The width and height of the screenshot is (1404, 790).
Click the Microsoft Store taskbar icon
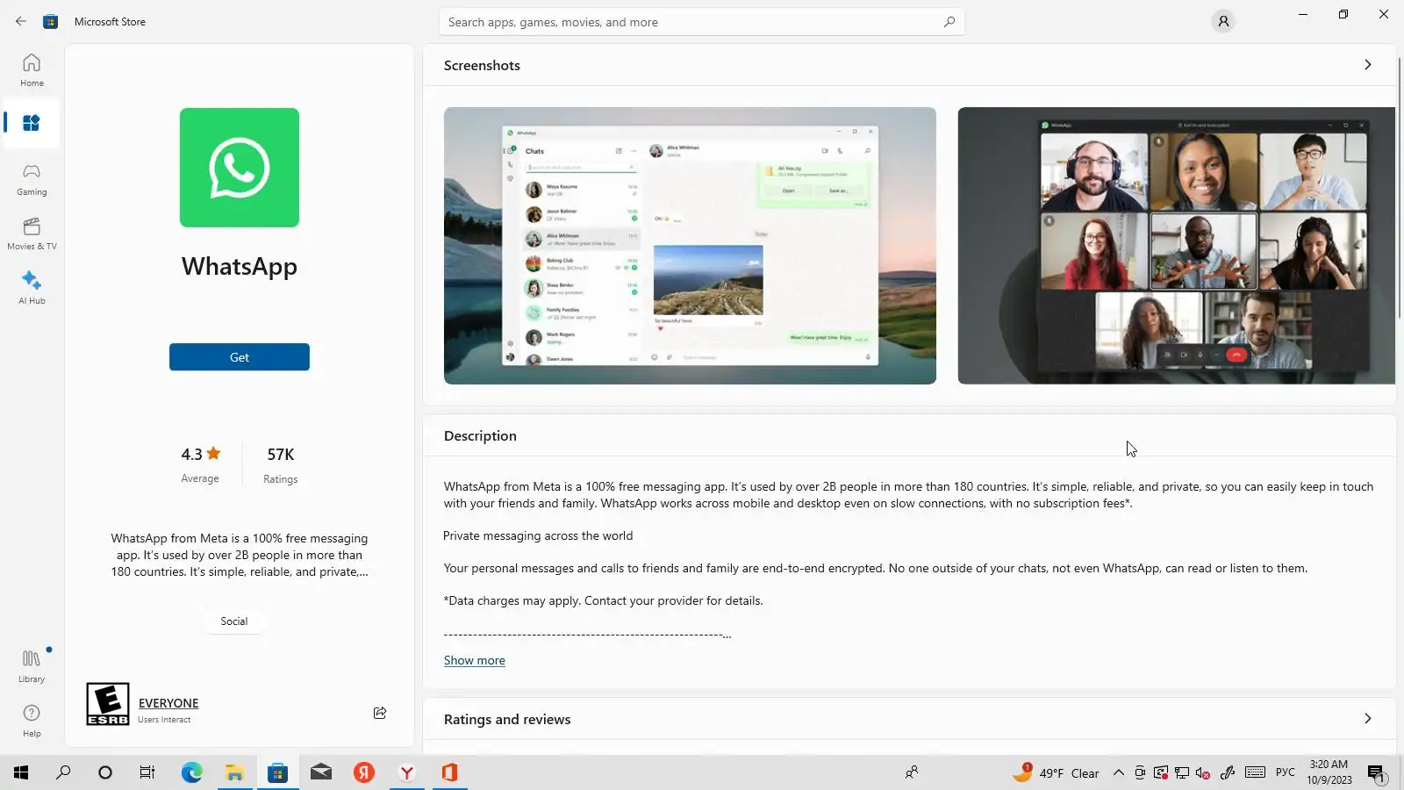click(277, 772)
